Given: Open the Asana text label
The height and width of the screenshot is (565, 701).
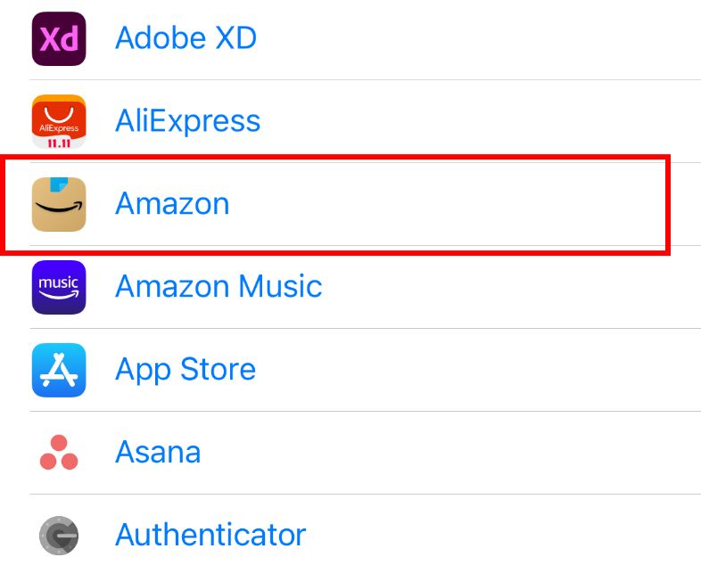Looking at the screenshot, I should 158,453.
